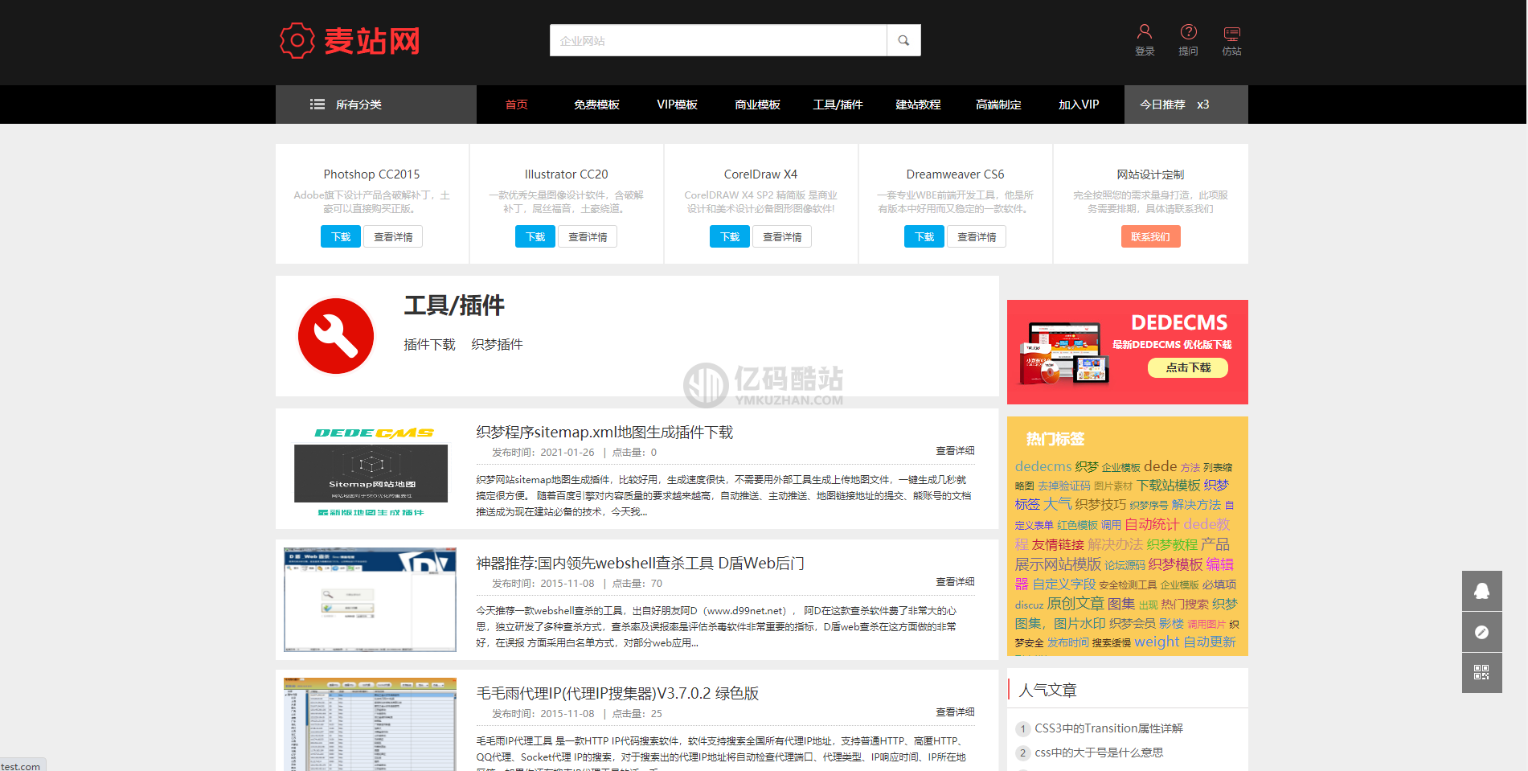View details for CorelDraw X4
1528x771 pixels.
point(782,236)
